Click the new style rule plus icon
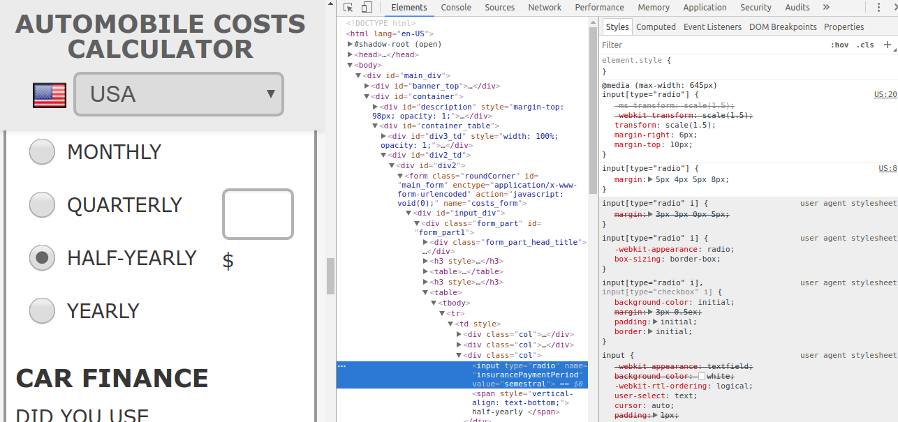898x422 pixels. pyautogui.click(x=888, y=45)
